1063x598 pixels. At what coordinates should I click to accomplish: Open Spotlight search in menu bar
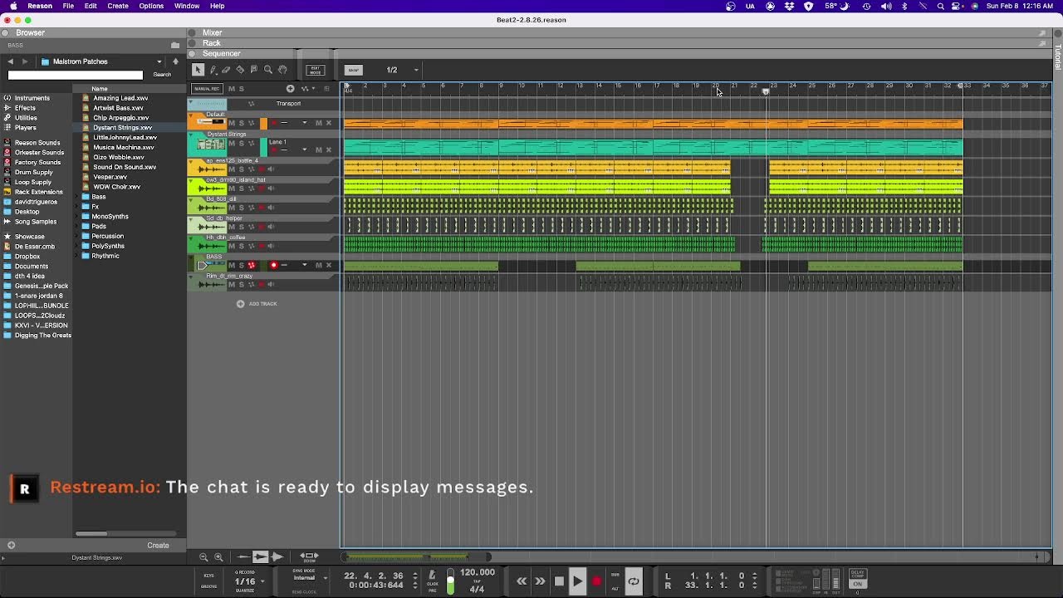[940, 6]
